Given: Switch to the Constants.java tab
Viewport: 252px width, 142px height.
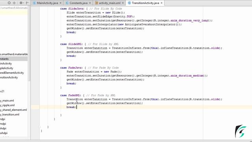Looking at the screenshot, I should coord(78,3).
